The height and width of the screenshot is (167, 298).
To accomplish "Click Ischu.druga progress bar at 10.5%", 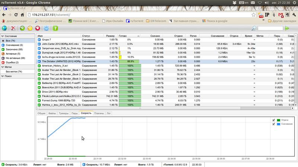I will click(130, 57).
